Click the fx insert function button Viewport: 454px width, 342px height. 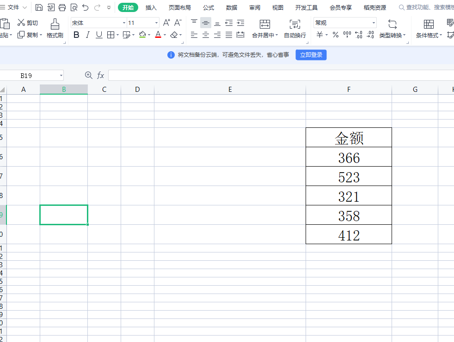click(100, 75)
